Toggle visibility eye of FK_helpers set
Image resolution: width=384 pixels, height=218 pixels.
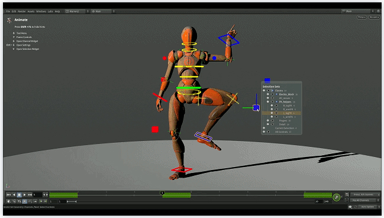point(267,102)
